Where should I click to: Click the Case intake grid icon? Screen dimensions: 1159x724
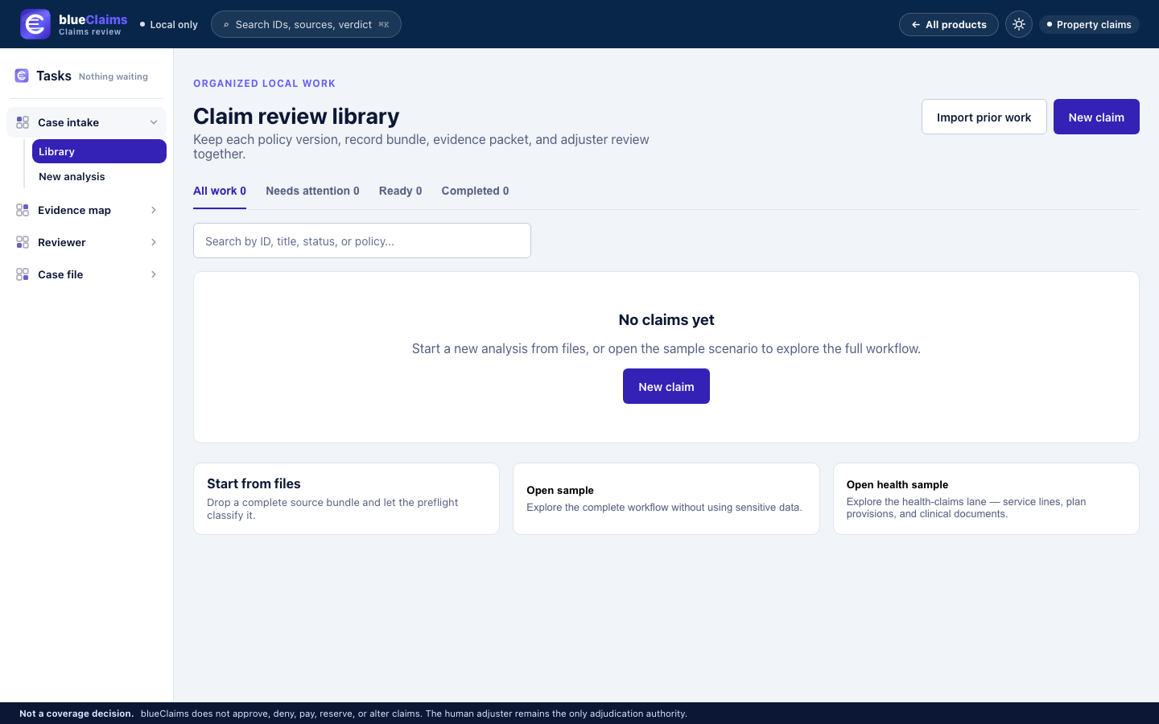[23, 122]
